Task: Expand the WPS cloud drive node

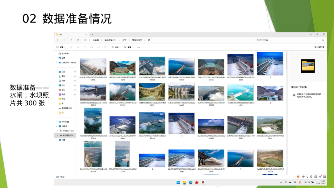Action: pos(57,122)
